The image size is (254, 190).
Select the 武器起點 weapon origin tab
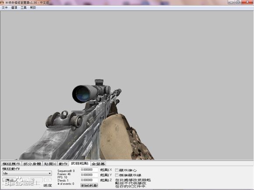point(80,163)
